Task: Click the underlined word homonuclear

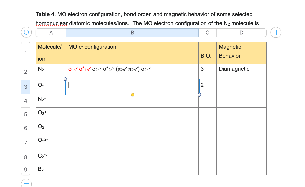Action: point(50,23)
